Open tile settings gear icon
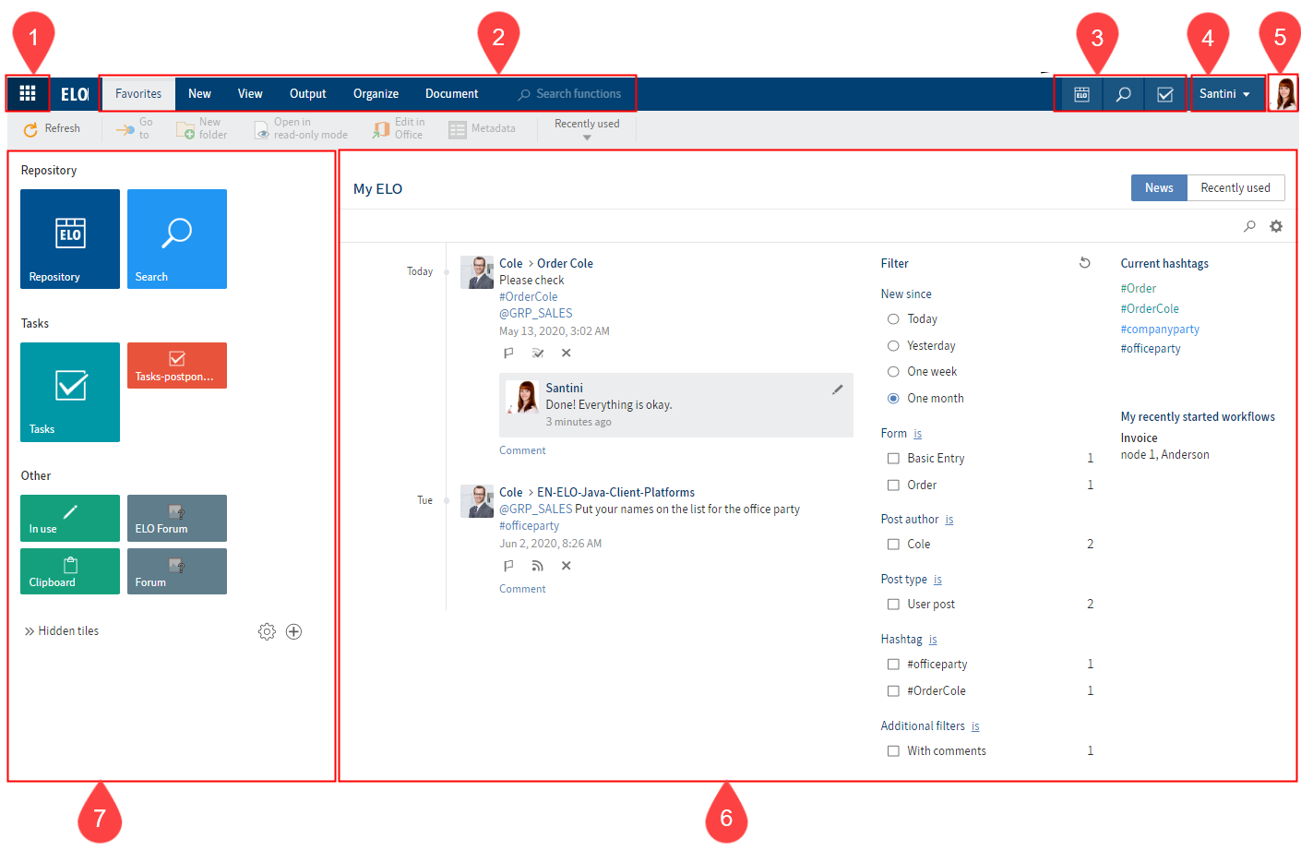Viewport: 1301px width, 863px height. (x=267, y=631)
